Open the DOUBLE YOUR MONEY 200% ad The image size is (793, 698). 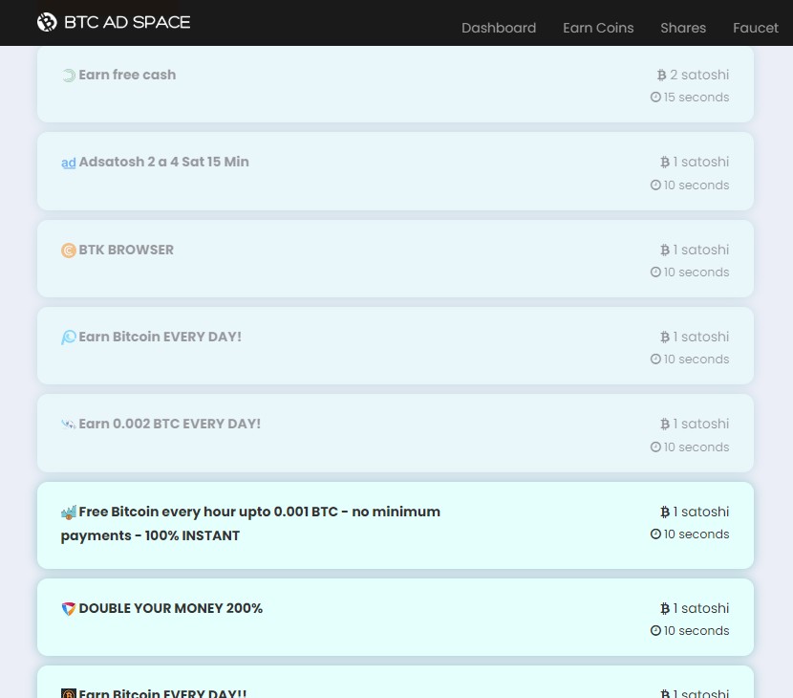coord(171,608)
